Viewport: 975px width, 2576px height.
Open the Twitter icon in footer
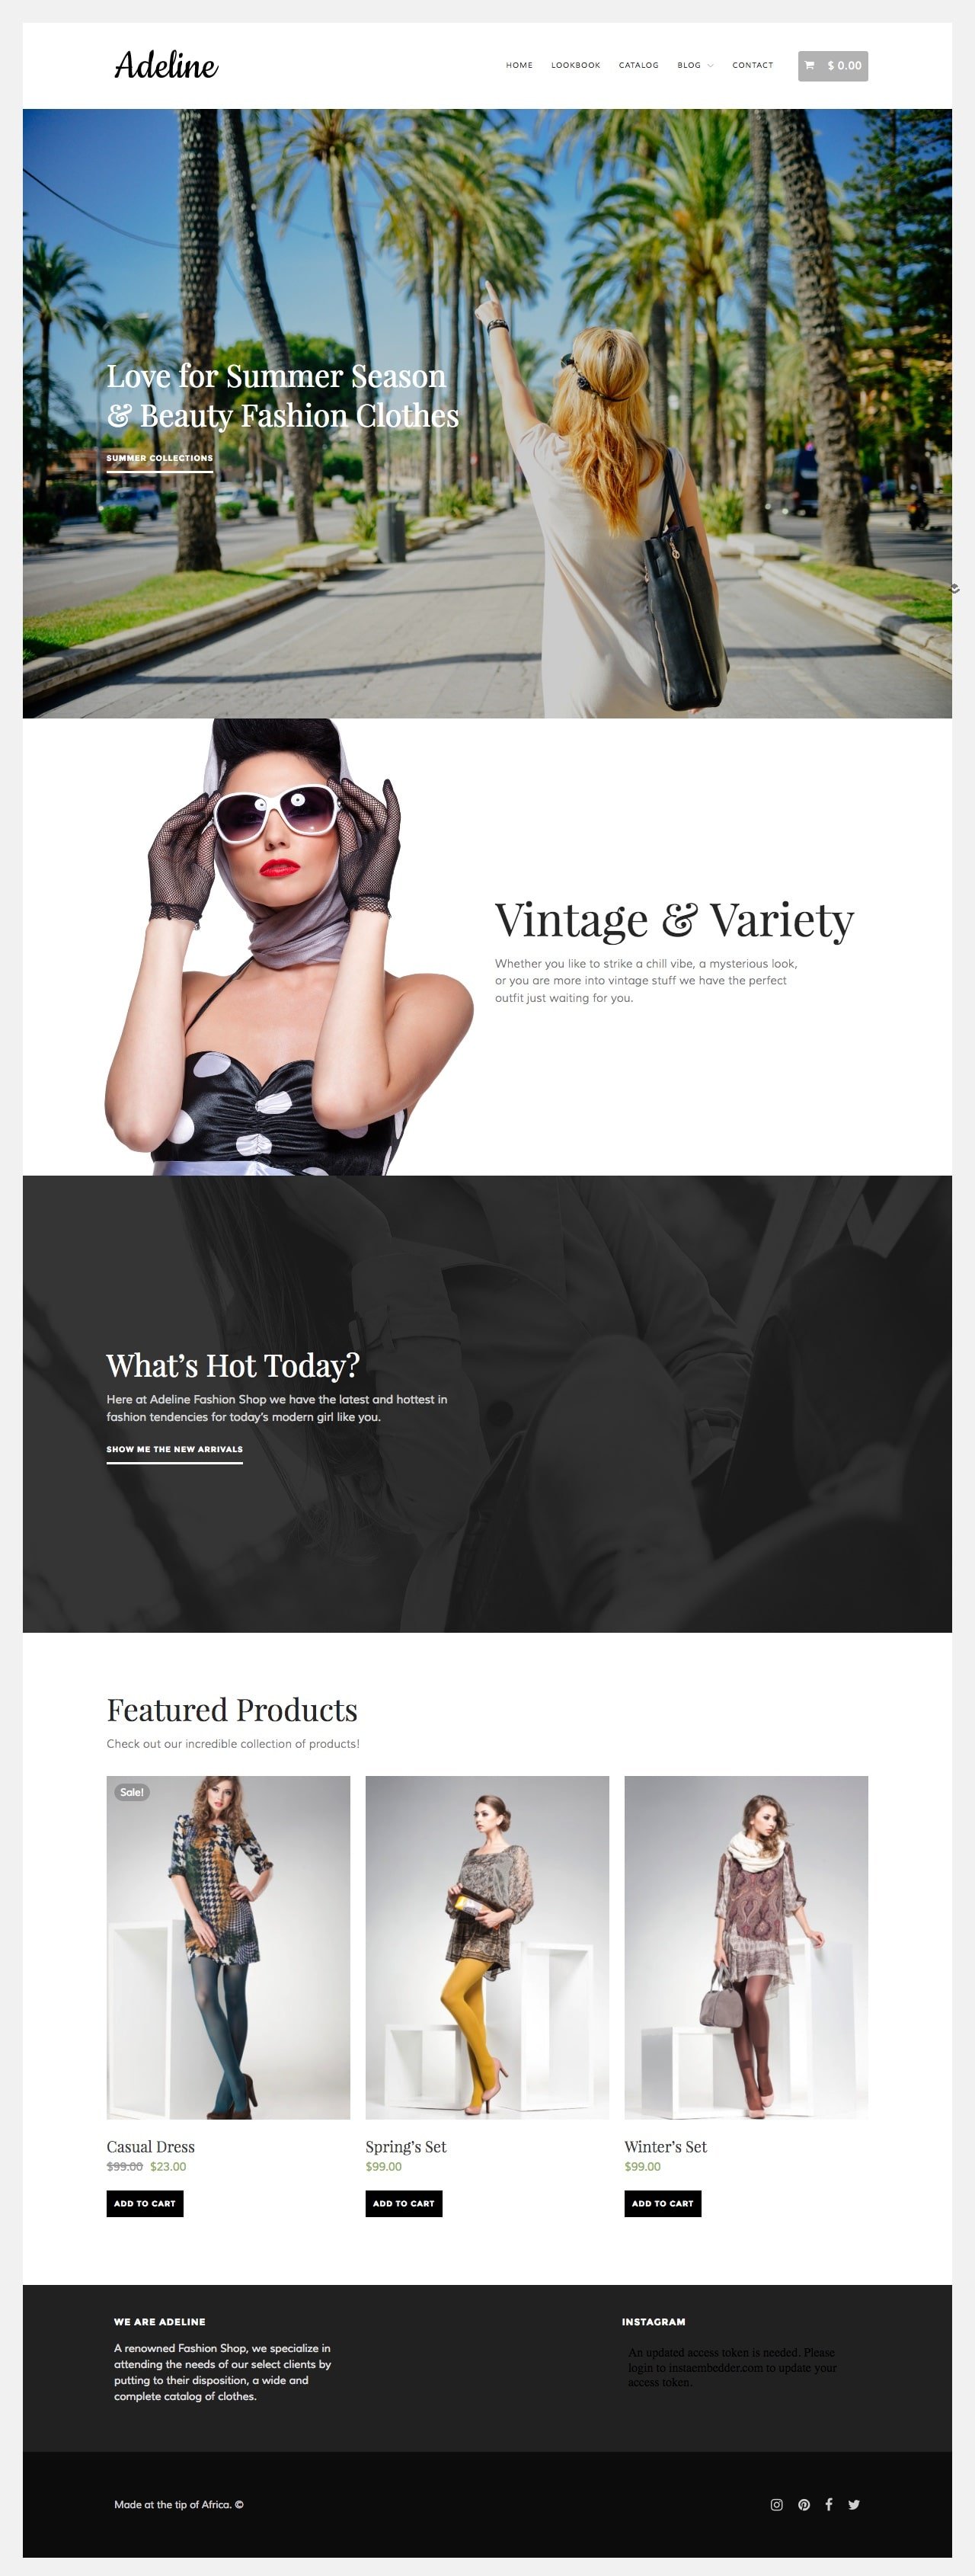click(x=854, y=2504)
